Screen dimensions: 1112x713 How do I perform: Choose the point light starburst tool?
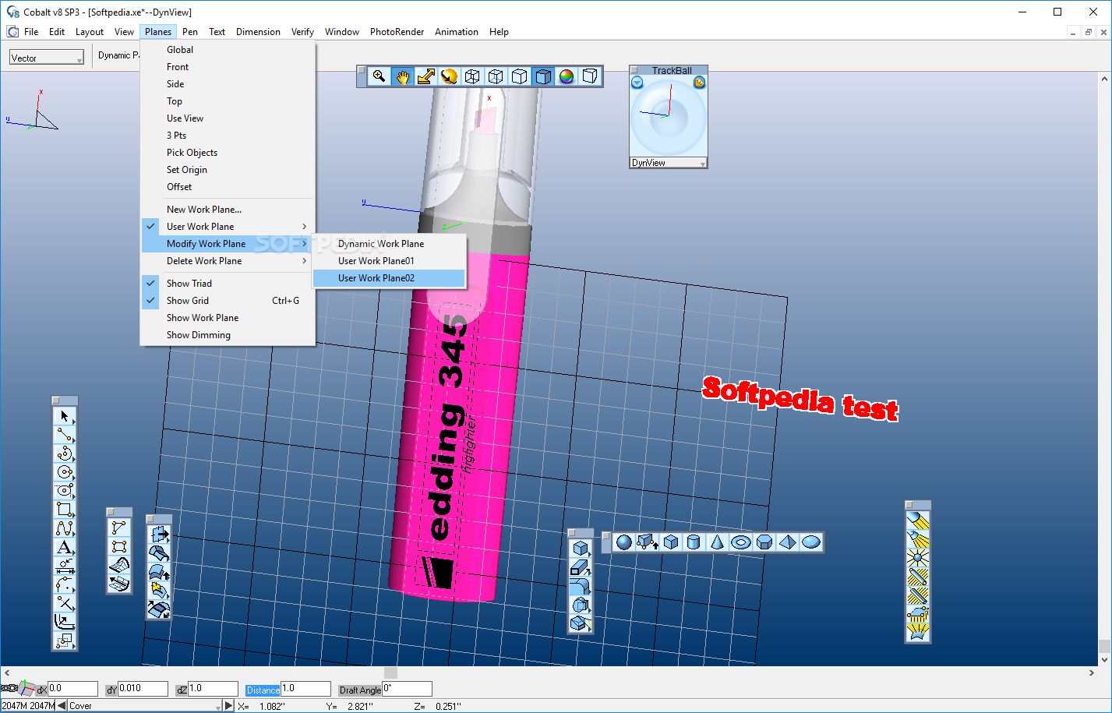tap(917, 557)
